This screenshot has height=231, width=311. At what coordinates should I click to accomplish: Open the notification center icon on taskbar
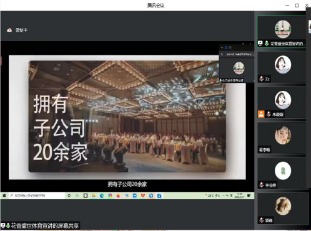click(249, 196)
